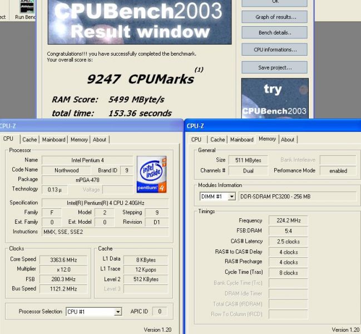Select Memory tab in right CPU-Z window
The height and width of the screenshot is (334, 361).
pyautogui.click(x=268, y=139)
